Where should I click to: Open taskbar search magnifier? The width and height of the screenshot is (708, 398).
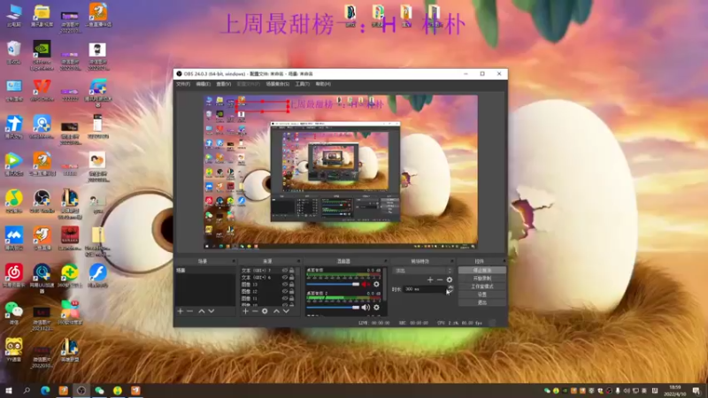pyautogui.click(x=27, y=391)
